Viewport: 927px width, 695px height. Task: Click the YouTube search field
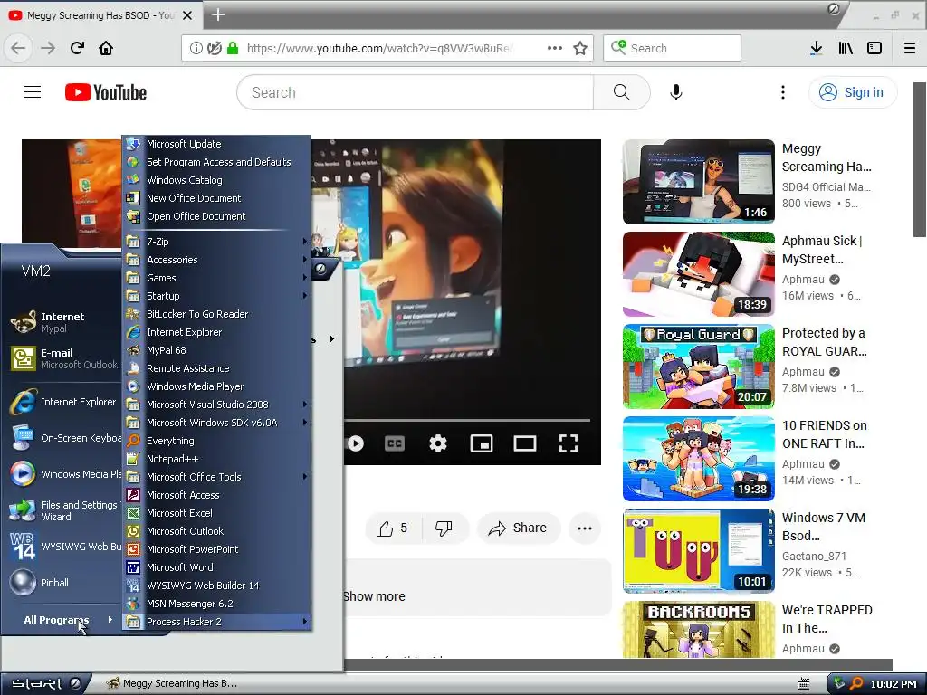pos(415,92)
